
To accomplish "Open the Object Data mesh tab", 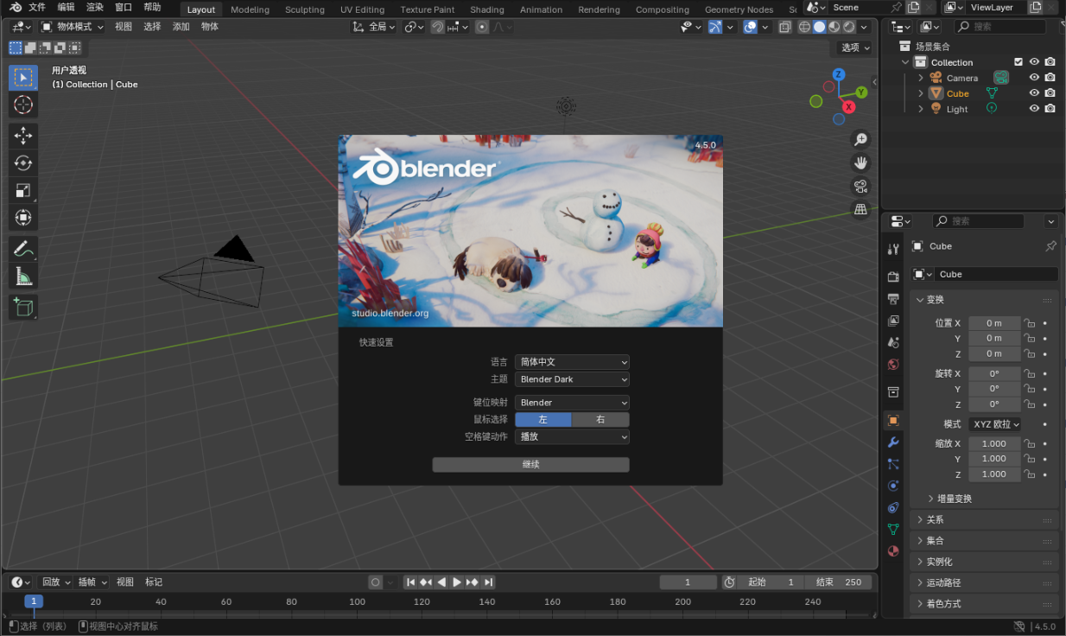I will 893,529.
